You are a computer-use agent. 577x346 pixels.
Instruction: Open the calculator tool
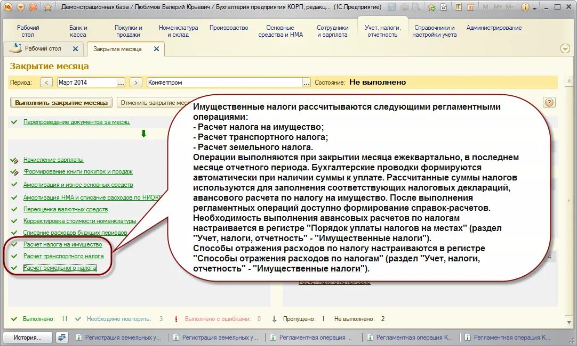tap(459, 7)
